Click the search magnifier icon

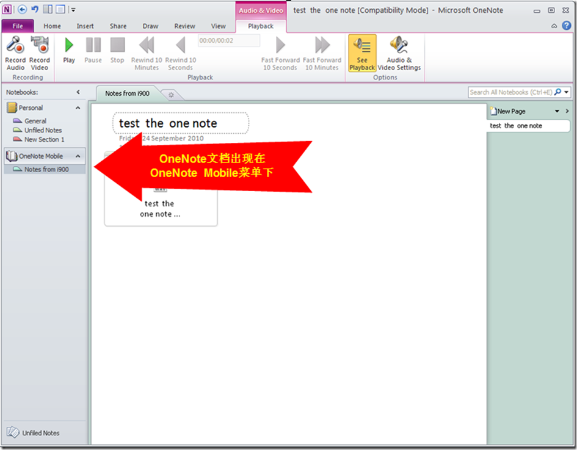point(558,92)
